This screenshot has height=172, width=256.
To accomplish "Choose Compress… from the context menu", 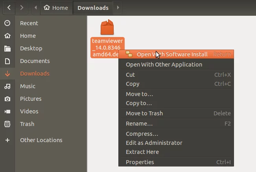I will 176,134.
